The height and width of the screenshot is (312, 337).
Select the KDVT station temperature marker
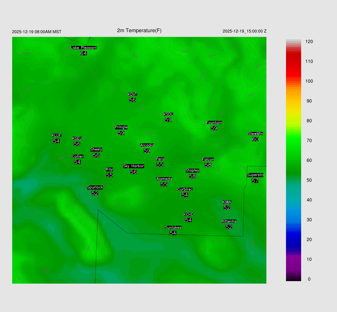point(132,100)
